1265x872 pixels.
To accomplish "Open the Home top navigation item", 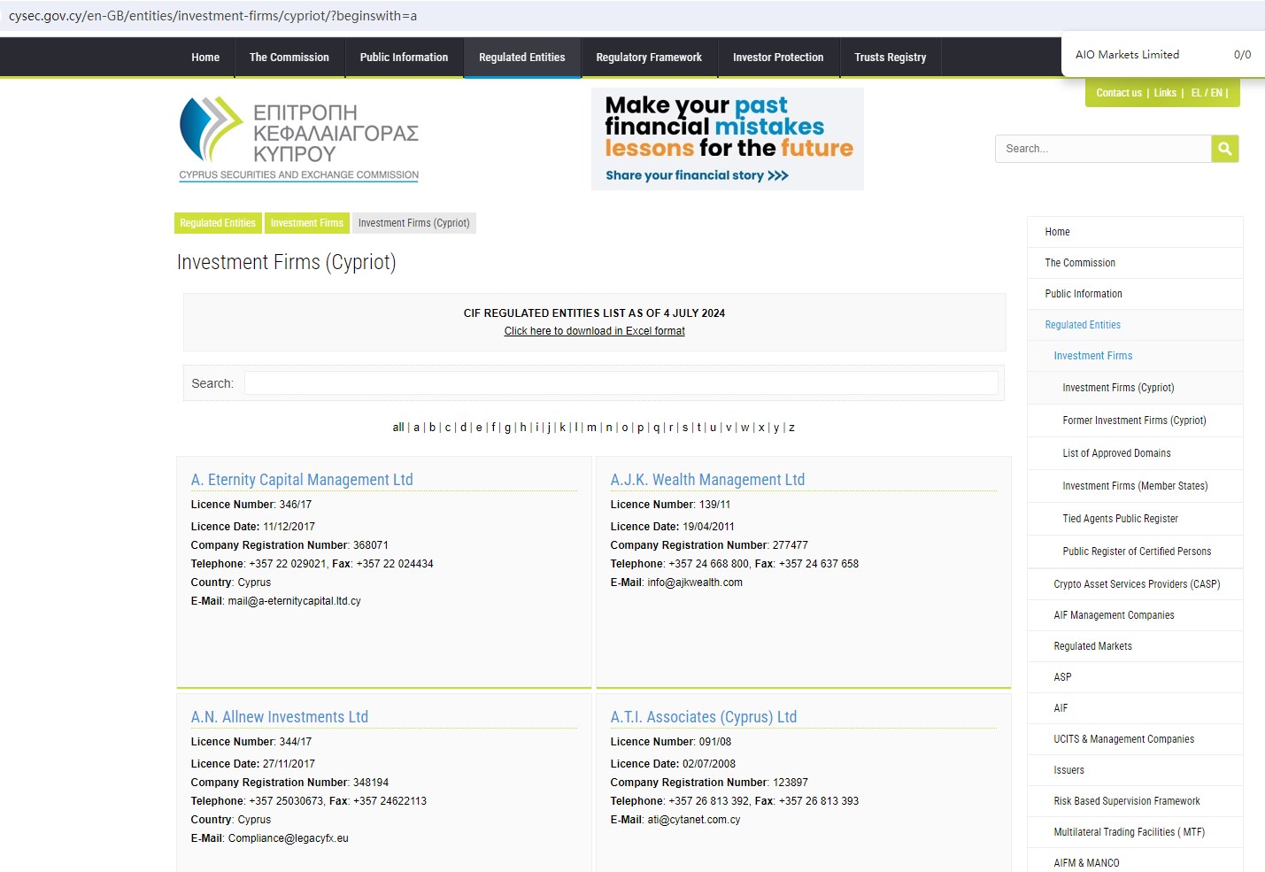I will pos(205,58).
